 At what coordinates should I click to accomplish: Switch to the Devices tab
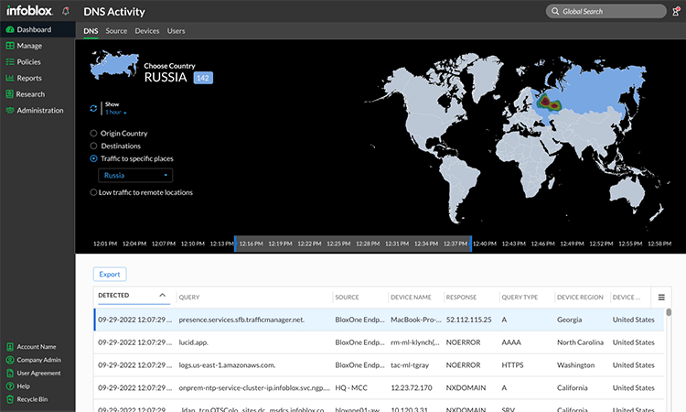click(x=147, y=31)
